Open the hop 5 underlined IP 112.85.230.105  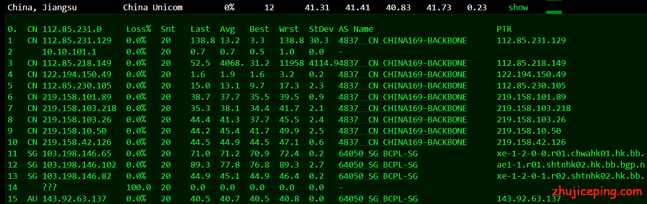pos(77,86)
